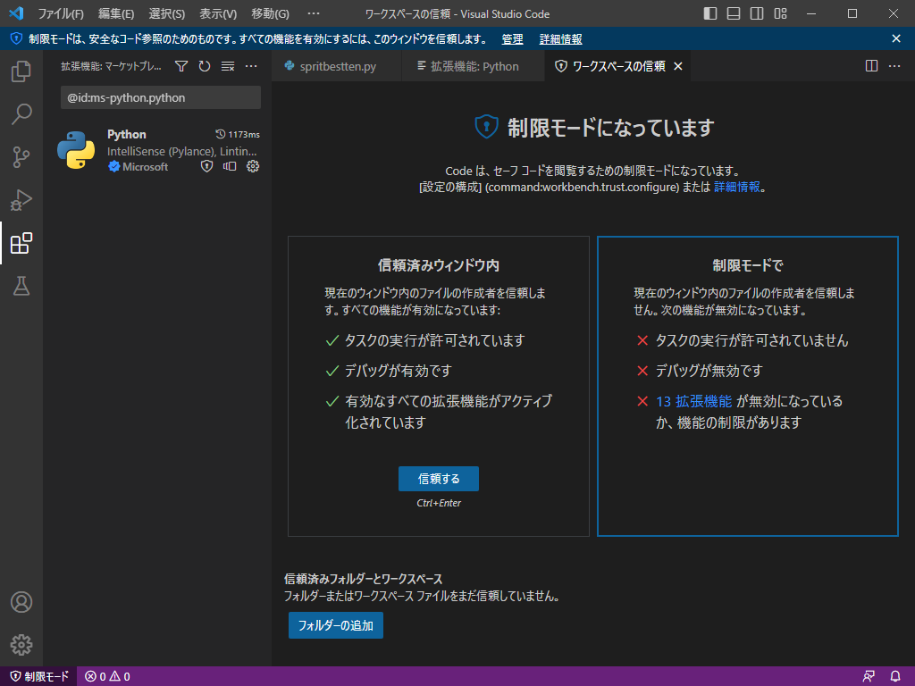Minimize the Visual Studio Code window
The height and width of the screenshot is (686, 915).
(x=811, y=13)
